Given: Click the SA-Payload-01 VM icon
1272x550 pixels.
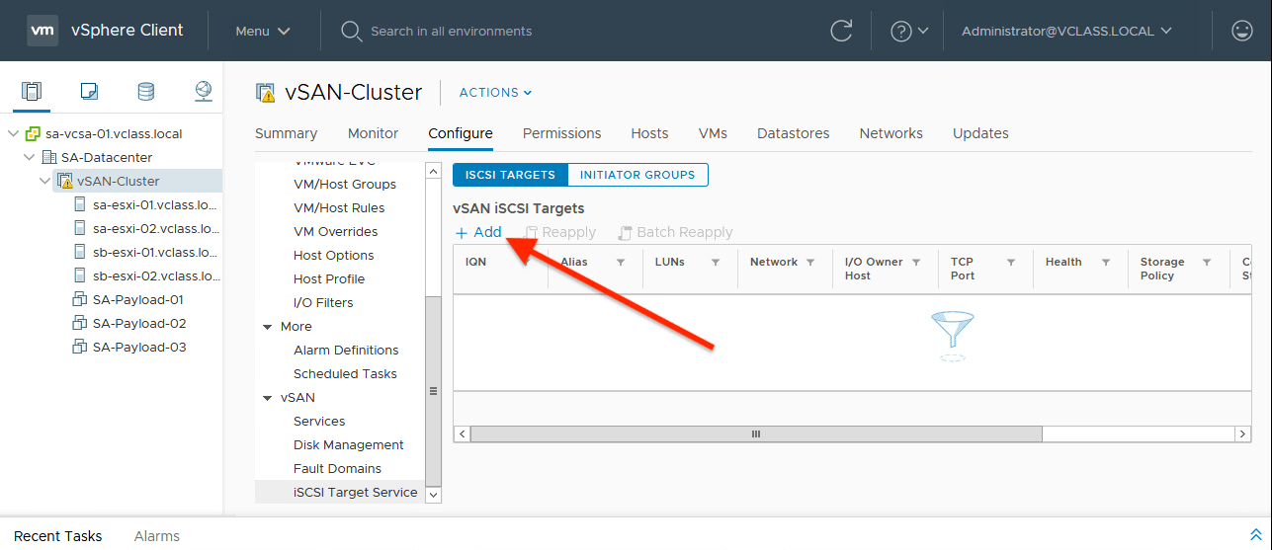Looking at the screenshot, I should (x=81, y=299).
